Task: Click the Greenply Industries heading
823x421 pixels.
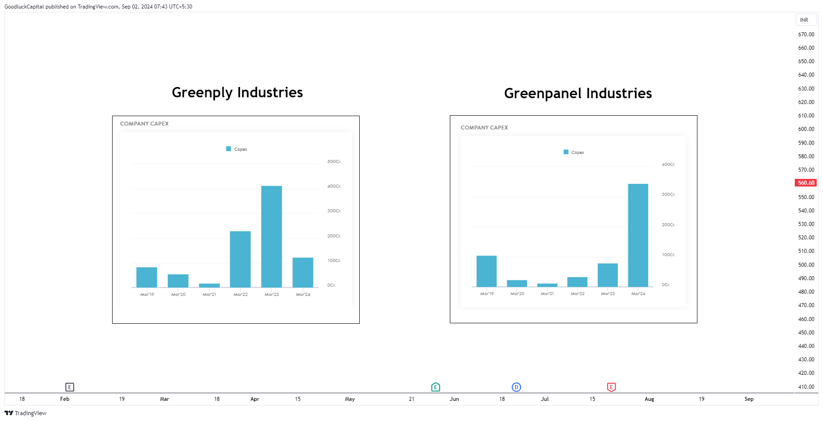Action: (x=237, y=92)
